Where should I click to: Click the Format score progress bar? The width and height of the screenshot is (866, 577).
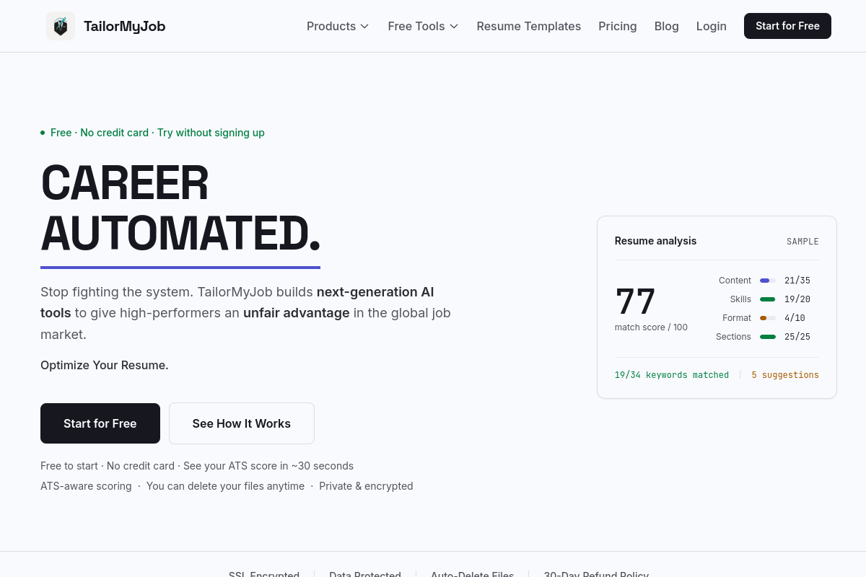tap(768, 318)
